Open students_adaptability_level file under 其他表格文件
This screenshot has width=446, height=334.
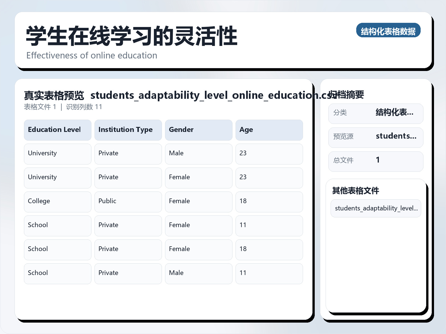(x=376, y=208)
